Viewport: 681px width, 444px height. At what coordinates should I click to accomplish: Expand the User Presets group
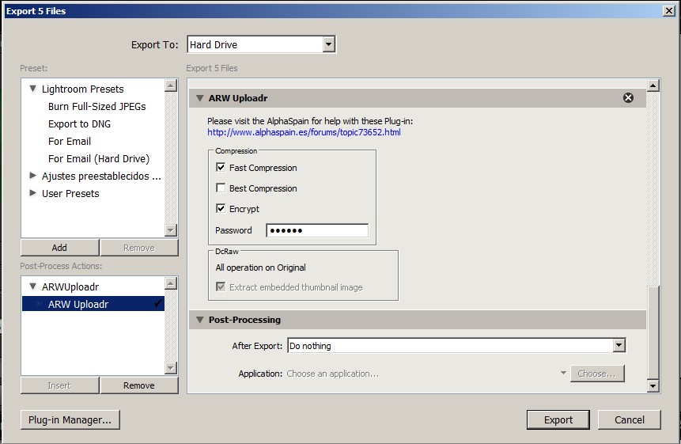pyautogui.click(x=33, y=193)
